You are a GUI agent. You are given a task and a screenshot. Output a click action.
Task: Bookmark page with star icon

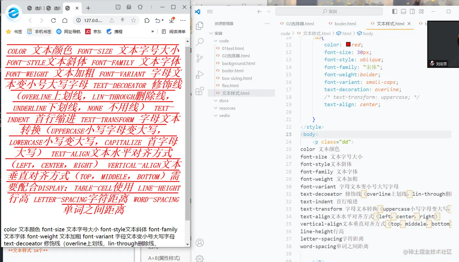133,20
